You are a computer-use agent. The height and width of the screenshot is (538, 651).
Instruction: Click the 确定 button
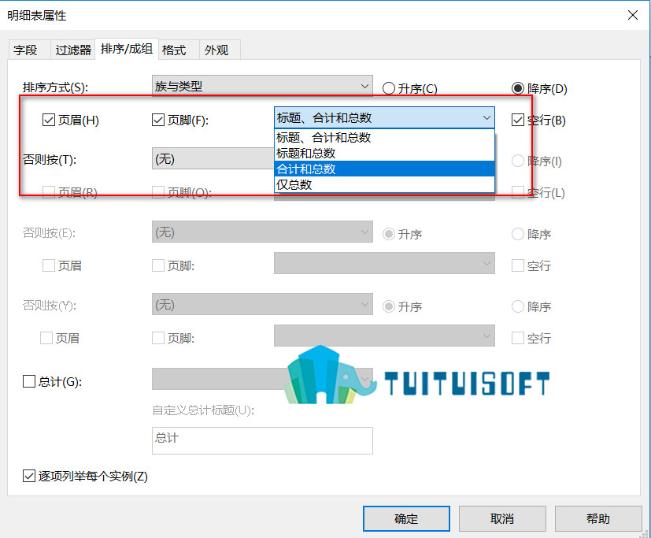pyautogui.click(x=406, y=518)
